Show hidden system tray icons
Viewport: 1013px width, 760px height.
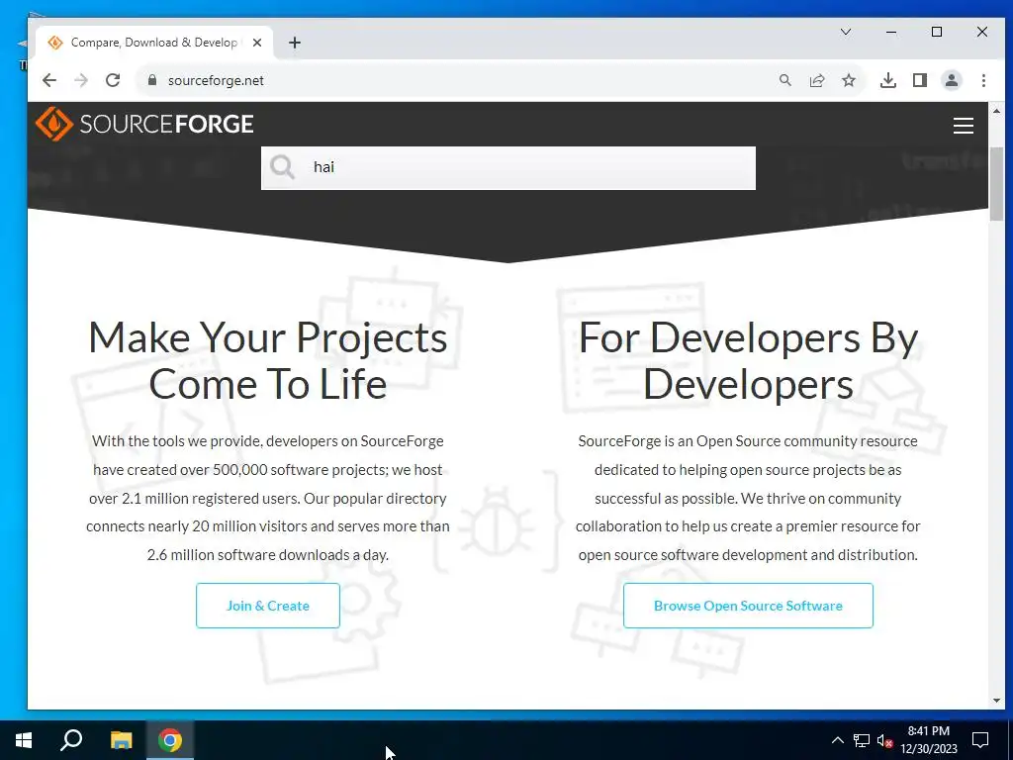click(837, 740)
